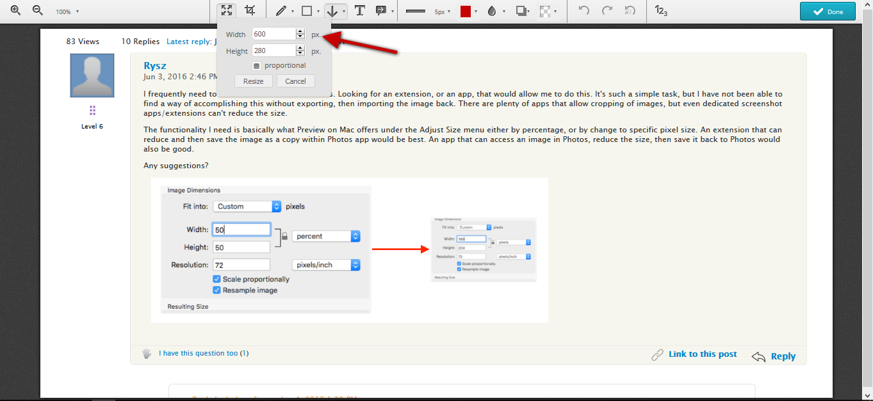Click the line thickness preview

tap(416, 12)
